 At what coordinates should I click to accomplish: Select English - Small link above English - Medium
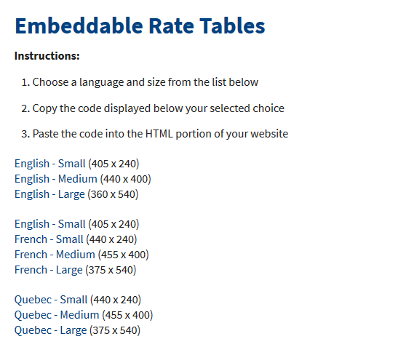(49, 164)
